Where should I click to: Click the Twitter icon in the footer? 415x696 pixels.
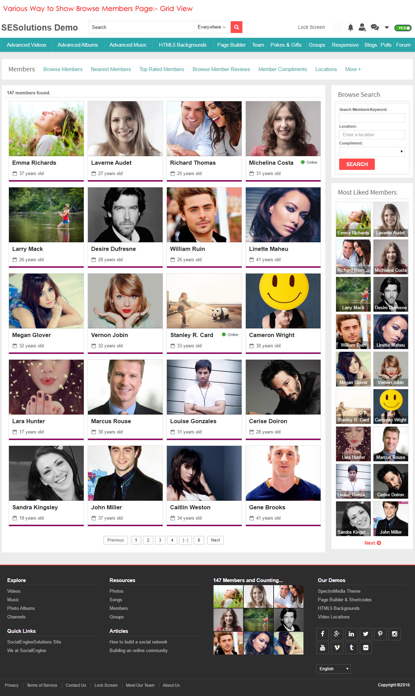click(x=366, y=634)
